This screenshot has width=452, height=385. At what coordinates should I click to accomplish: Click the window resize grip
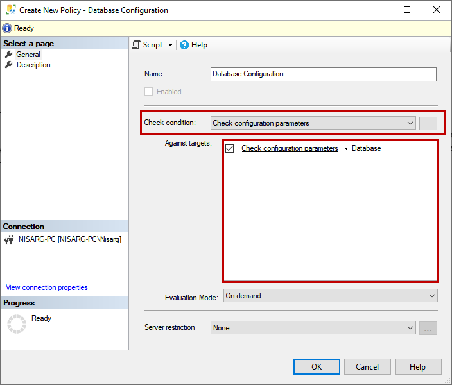(x=447, y=381)
